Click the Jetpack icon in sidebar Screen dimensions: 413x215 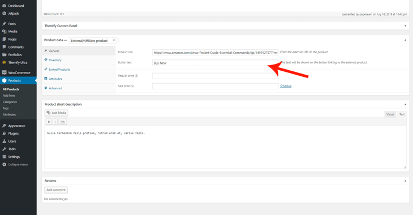[x=4, y=14]
